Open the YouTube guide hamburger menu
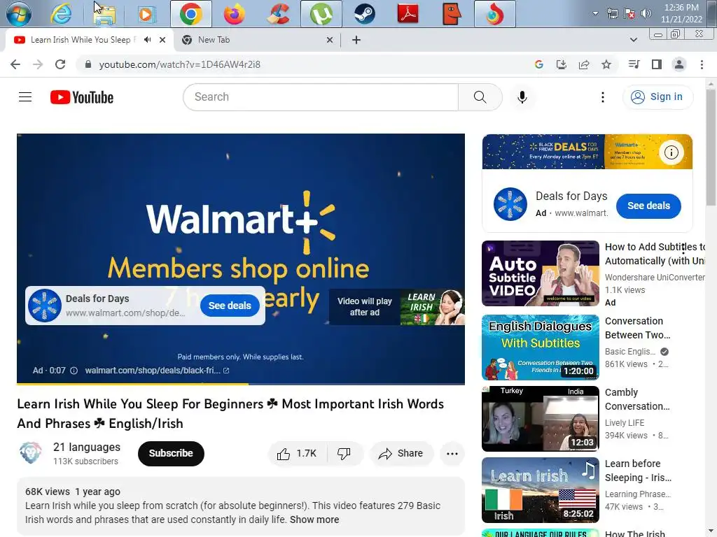Screen dimensions: 717x537 tap(25, 96)
